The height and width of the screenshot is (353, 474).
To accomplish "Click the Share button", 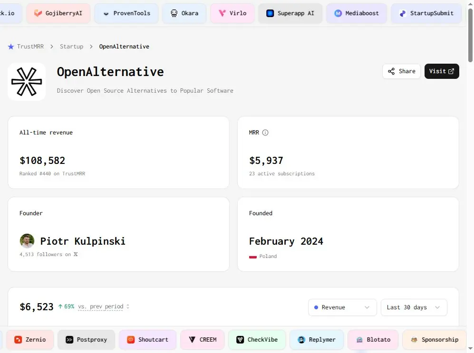I will [401, 71].
